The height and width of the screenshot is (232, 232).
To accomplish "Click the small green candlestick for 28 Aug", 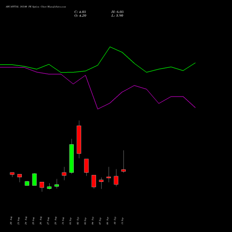I will point(57,186).
